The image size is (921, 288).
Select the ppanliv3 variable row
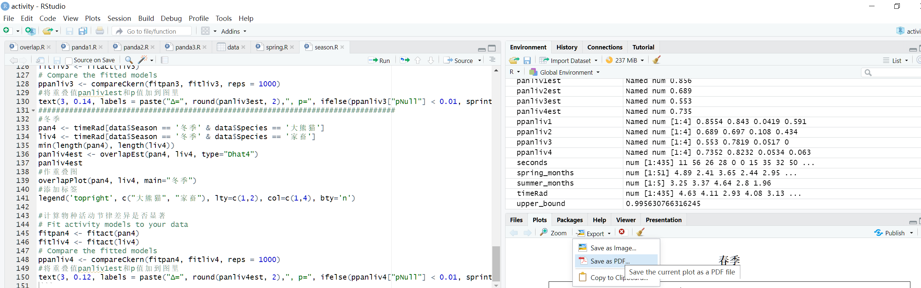click(x=713, y=142)
